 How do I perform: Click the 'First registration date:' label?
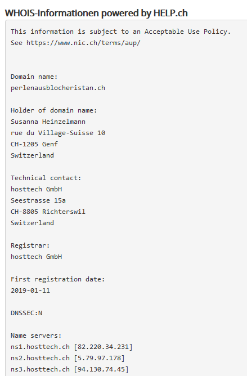coord(58,279)
